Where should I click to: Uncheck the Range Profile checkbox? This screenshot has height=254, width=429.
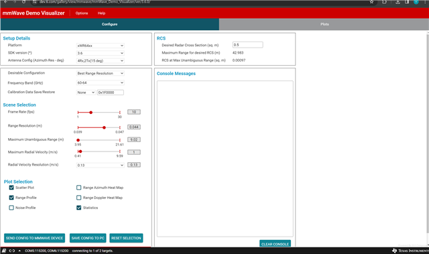(11, 198)
